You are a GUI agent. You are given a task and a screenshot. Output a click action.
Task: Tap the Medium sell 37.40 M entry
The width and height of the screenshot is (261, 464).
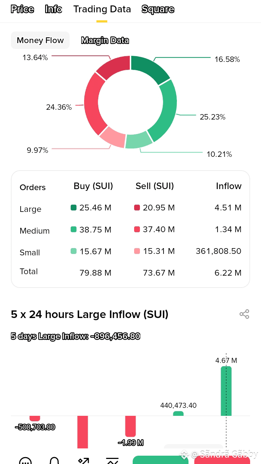(x=154, y=229)
